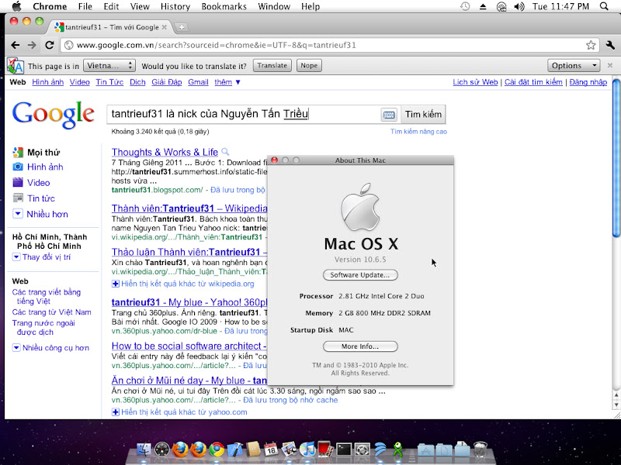
Task: Go back with the browser back arrow
Action: coord(15,45)
